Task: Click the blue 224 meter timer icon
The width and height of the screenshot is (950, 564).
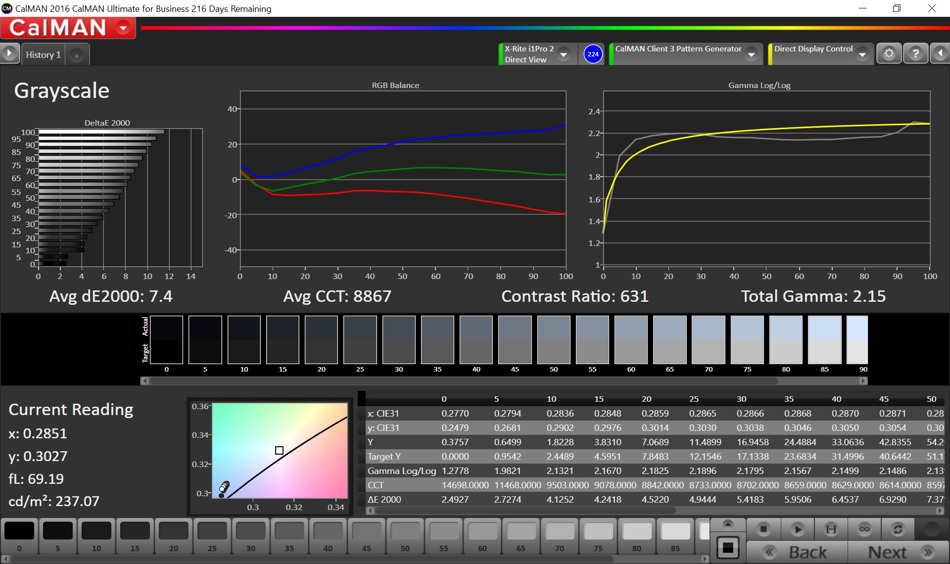Action: [x=593, y=54]
